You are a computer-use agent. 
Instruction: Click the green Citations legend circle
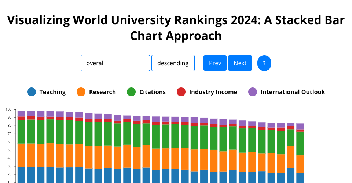point(132,92)
